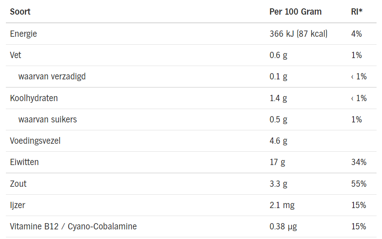Viewport: 382px width, 239px height.
Task: Select the Koolhydraten row label
Action: [x=34, y=98]
